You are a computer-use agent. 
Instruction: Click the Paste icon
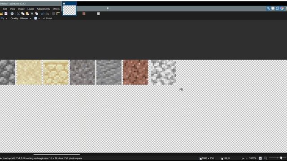[27, 13]
